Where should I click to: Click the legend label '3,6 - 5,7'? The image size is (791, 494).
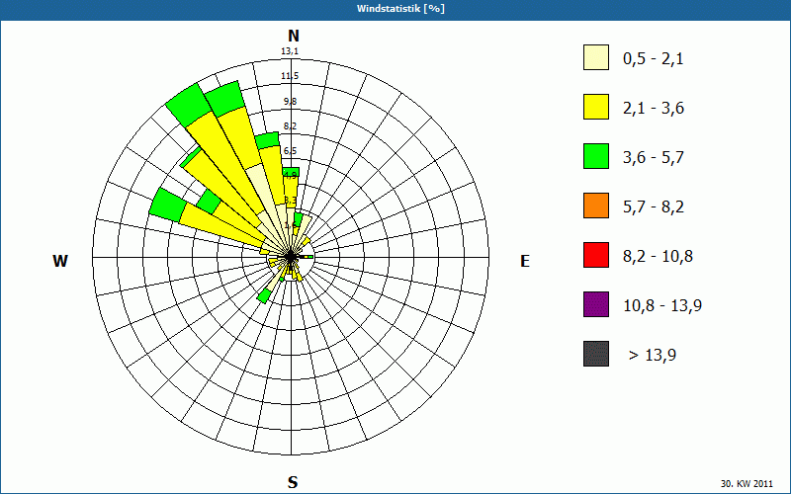point(654,158)
